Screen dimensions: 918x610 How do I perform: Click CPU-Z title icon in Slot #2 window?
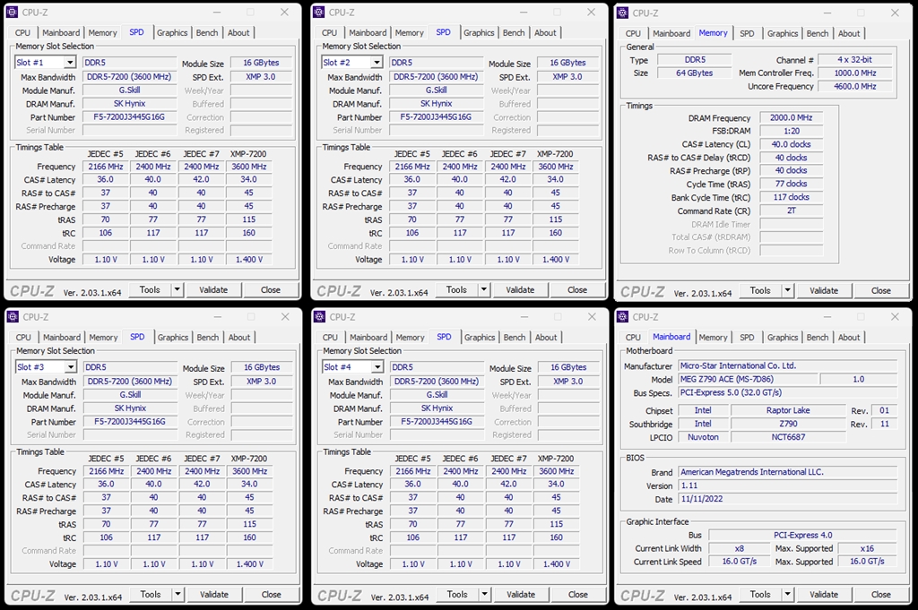[x=319, y=12]
